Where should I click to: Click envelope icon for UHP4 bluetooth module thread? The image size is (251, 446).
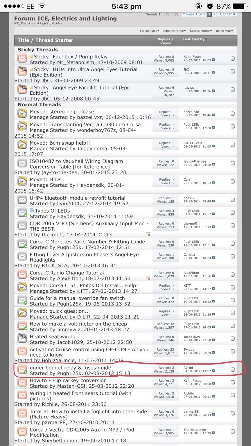[22, 200]
